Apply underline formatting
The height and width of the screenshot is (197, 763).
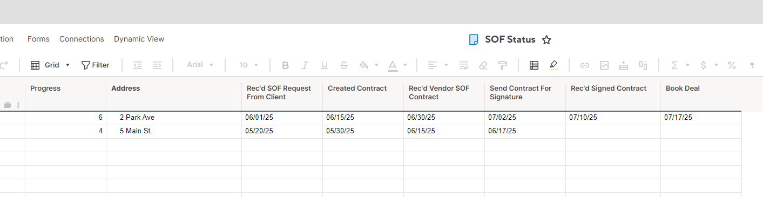tap(324, 65)
